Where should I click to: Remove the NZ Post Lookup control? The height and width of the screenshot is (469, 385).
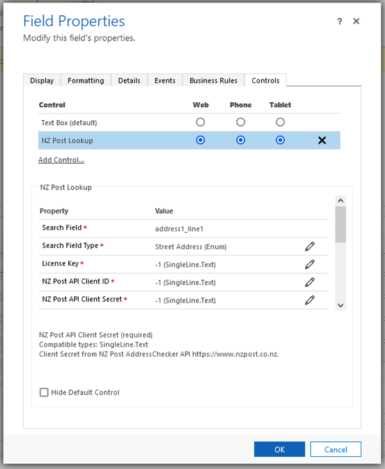click(322, 140)
